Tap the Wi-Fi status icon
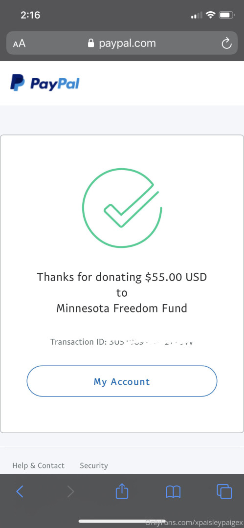The width and height of the screenshot is (244, 528). point(211,15)
